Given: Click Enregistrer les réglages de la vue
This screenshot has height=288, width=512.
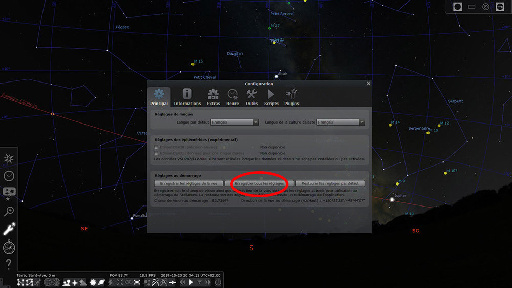Looking at the screenshot, I should click(188, 184).
